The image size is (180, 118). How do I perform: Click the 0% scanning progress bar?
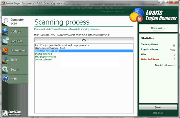pyautogui.click(x=84, y=40)
